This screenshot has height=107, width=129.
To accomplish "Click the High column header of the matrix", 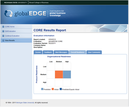I will point(67,62).
